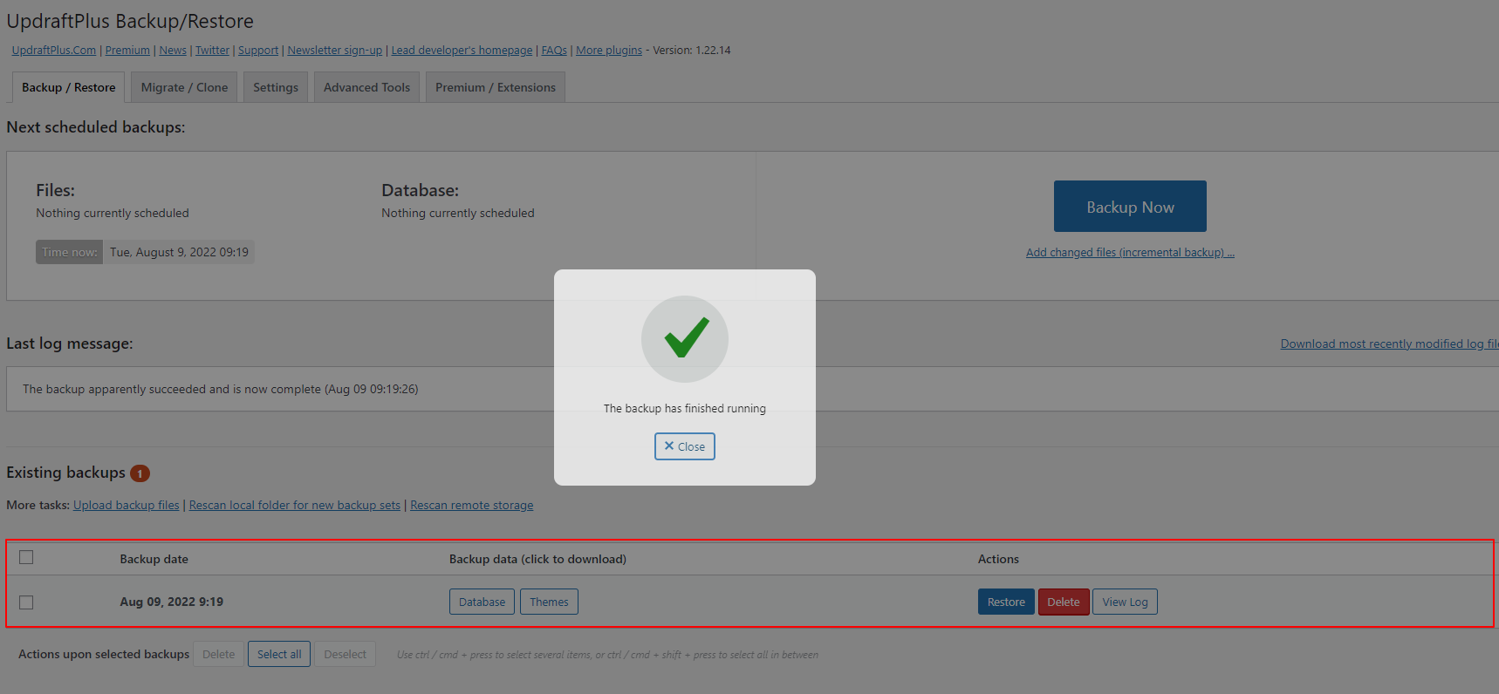The width and height of the screenshot is (1499, 694).
Task: Open the FAQs link
Action: pyautogui.click(x=554, y=51)
